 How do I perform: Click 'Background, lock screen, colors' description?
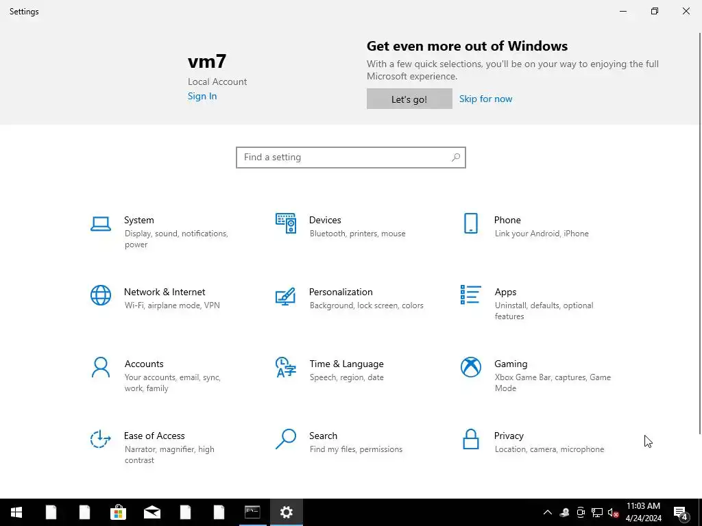[366, 305]
